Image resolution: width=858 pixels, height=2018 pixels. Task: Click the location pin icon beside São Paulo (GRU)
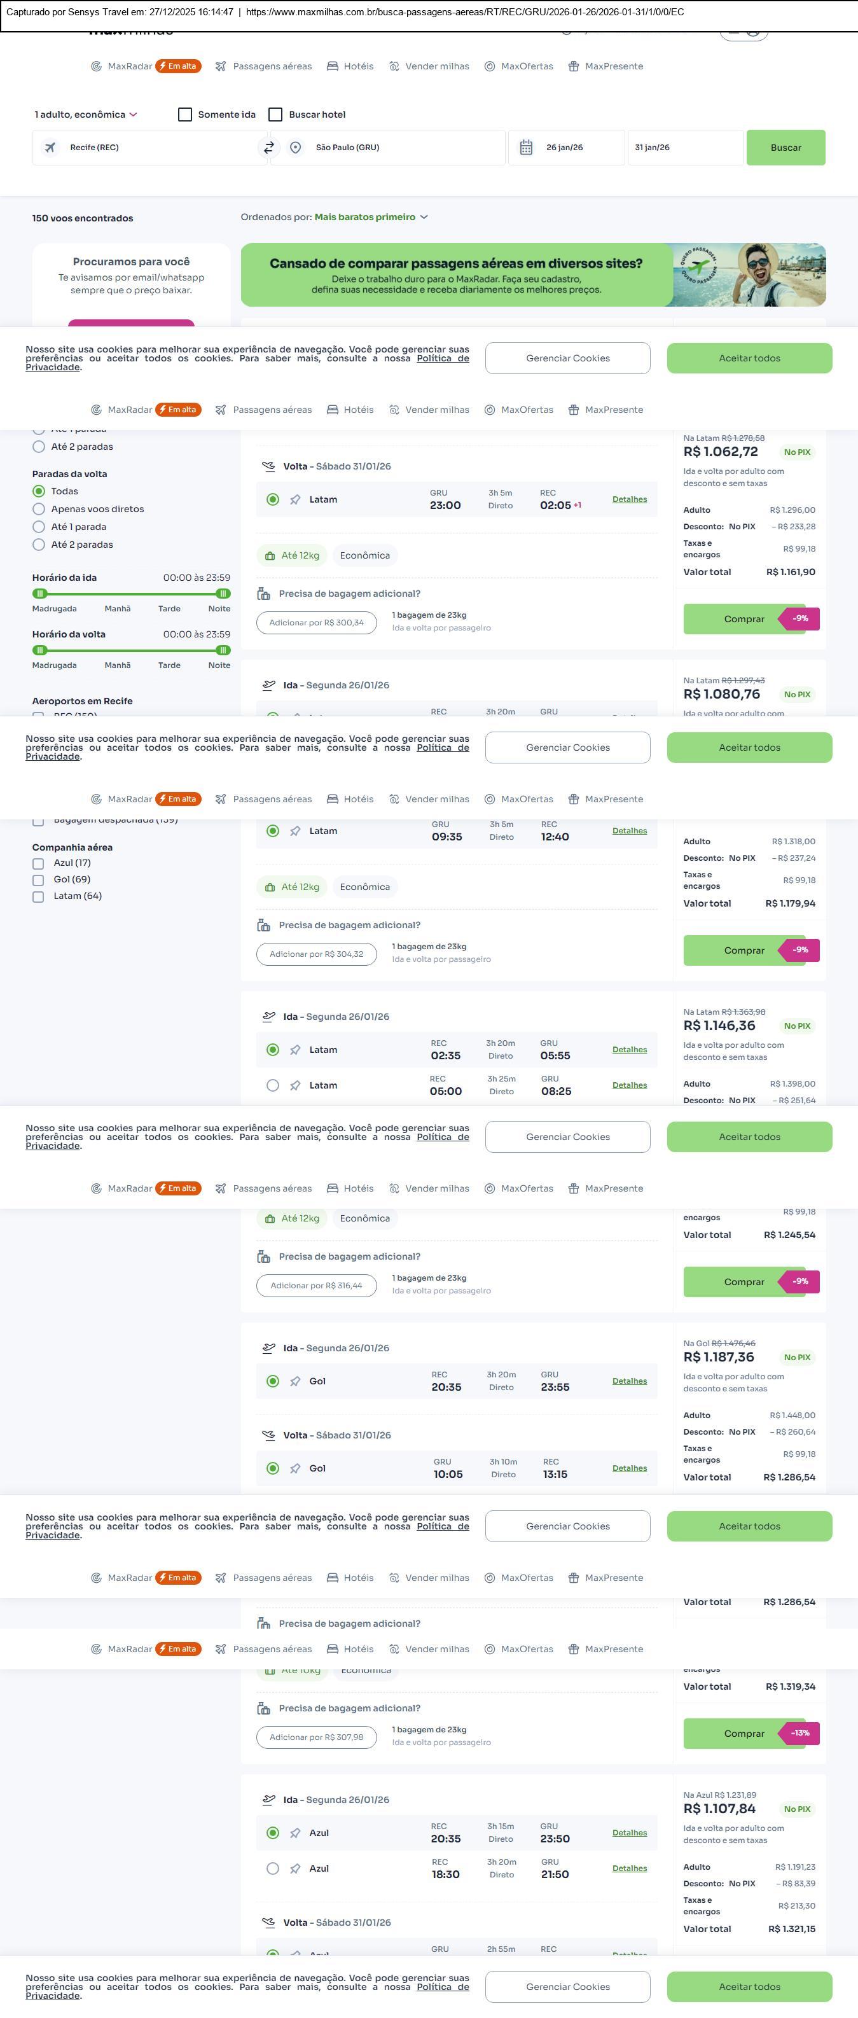295,147
